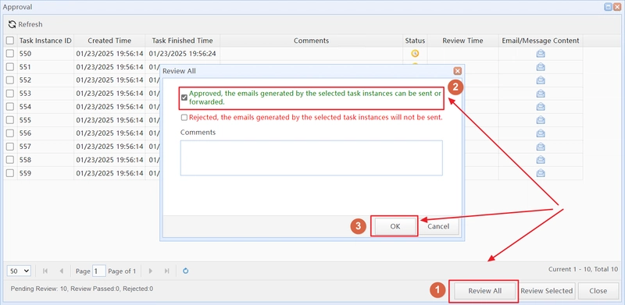Image resolution: width=625 pixels, height=305 pixels.
Task: Check the box for task instance 553
Action: 10,94
